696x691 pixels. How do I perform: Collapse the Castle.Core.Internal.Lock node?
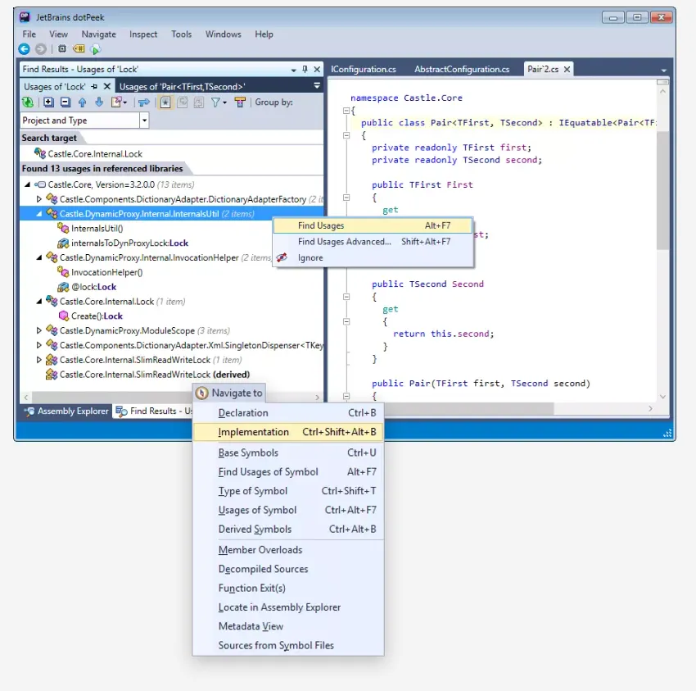click(39, 302)
